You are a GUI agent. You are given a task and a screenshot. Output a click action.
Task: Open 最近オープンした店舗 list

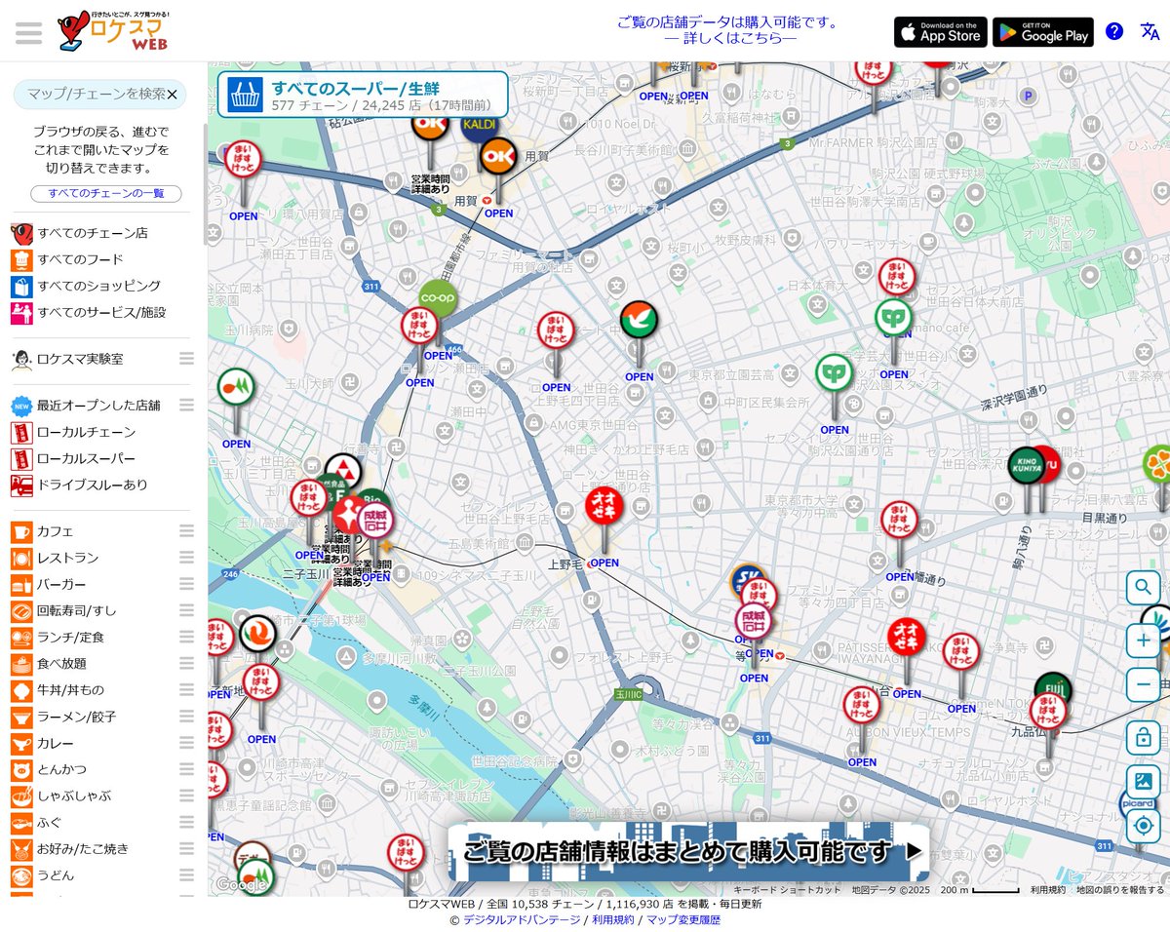click(86, 405)
